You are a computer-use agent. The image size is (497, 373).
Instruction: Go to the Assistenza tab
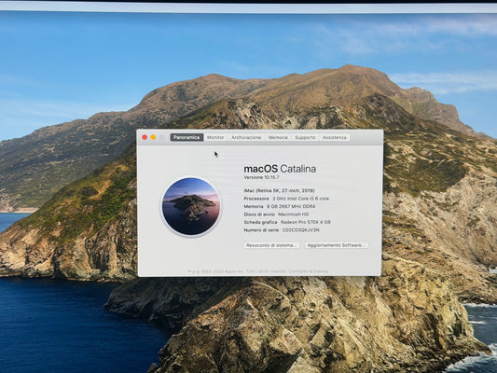pyautogui.click(x=335, y=137)
